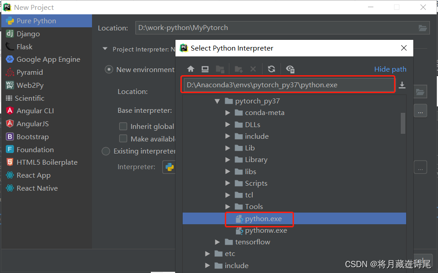Image resolution: width=438 pixels, height=273 pixels.
Task: Click Show Hidden Files toolbar icon
Action: coord(290,69)
